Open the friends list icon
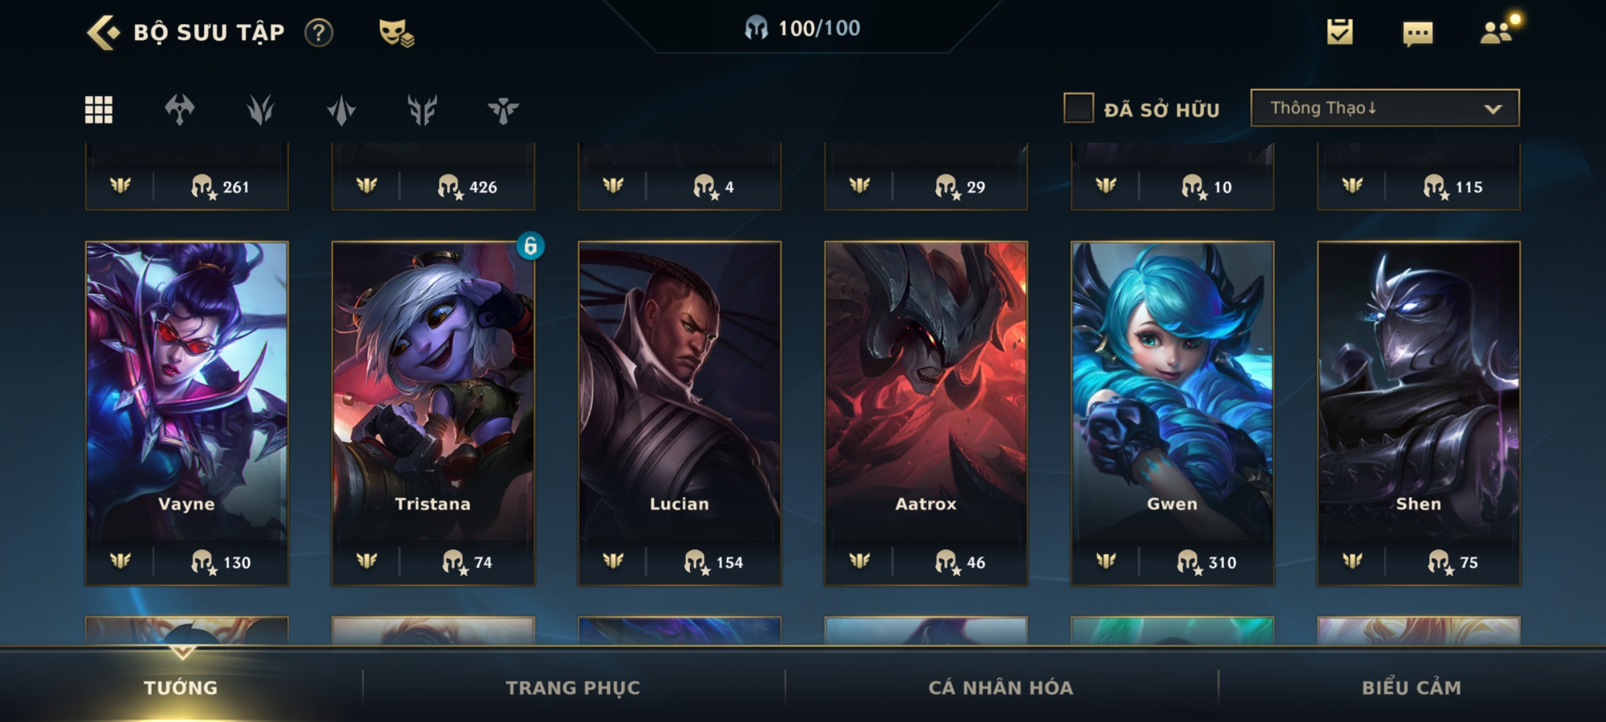 click(1498, 31)
